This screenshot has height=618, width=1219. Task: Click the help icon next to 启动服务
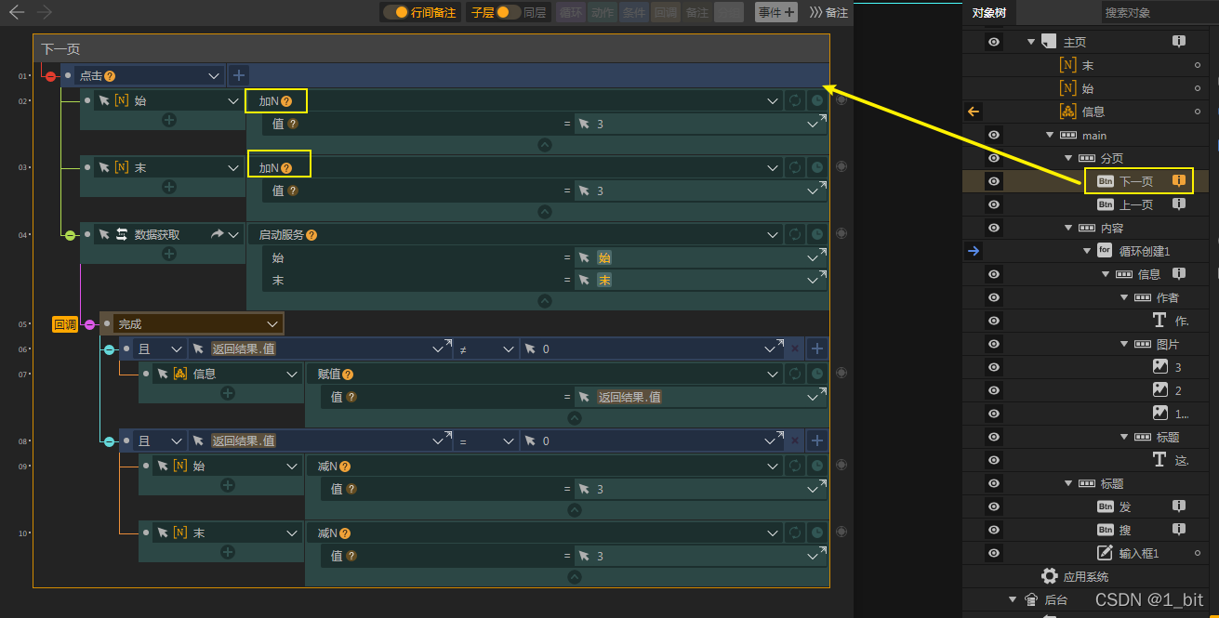pyautogui.click(x=311, y=235)
